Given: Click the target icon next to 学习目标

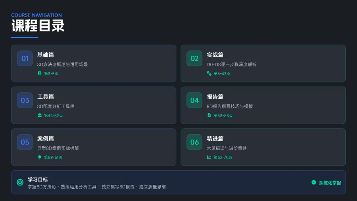Looking at the screenshot, I should [20, 182].
